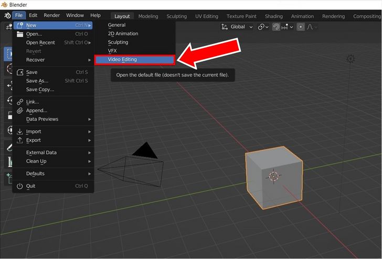Select the Select Box tool in toolbar
The image size is (382, 259).
coord(9,54)
